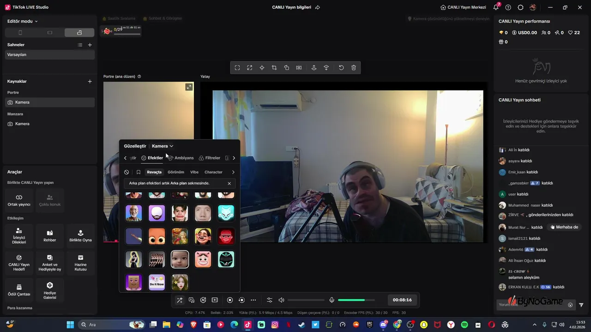Select the Crop tool in source toolbar

(274, 68)
